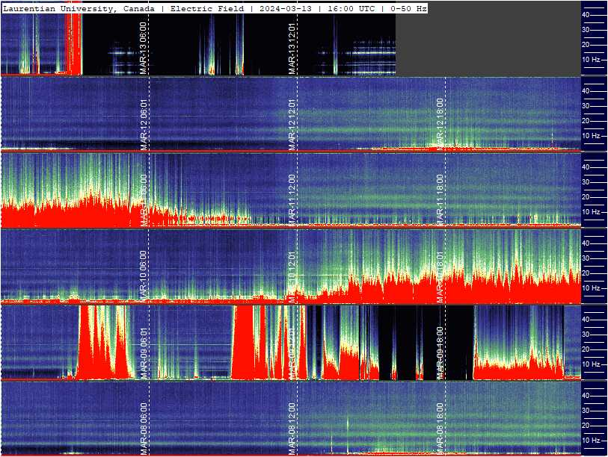Click the 'Electric Field' header label
This screenshot has height=457, width=608.
[x=207, y=8]
